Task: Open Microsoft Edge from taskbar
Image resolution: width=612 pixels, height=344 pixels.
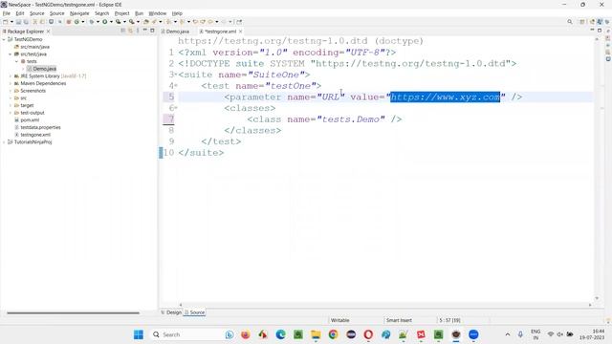Action: coord(280,334)
